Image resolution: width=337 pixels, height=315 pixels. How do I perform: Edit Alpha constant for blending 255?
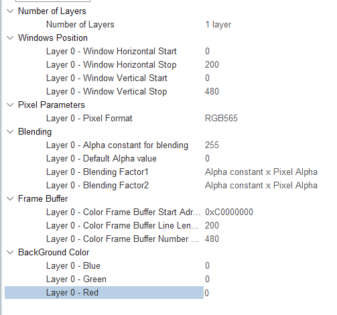[x=212, y=145]
